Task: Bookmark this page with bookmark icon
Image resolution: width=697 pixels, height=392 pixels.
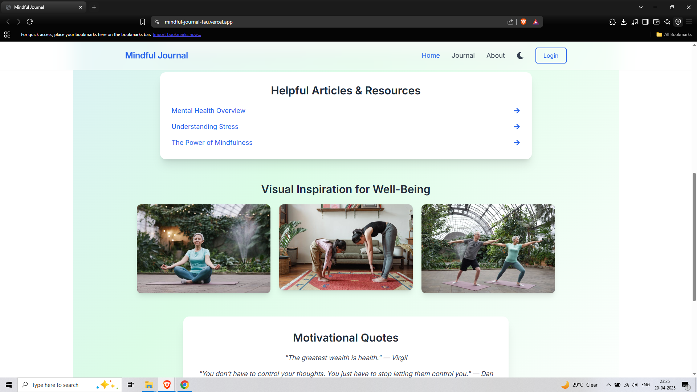Action: click(143, 22)
